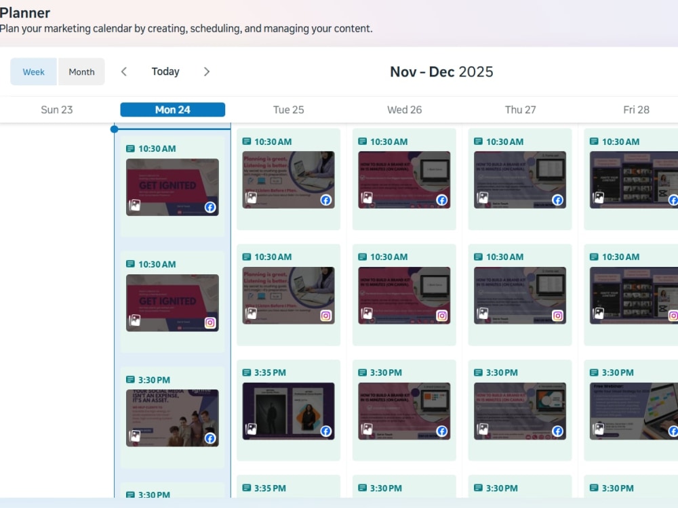Click Facebook icon on Thursday's 10:30 AM post

[x=558, y=200]
